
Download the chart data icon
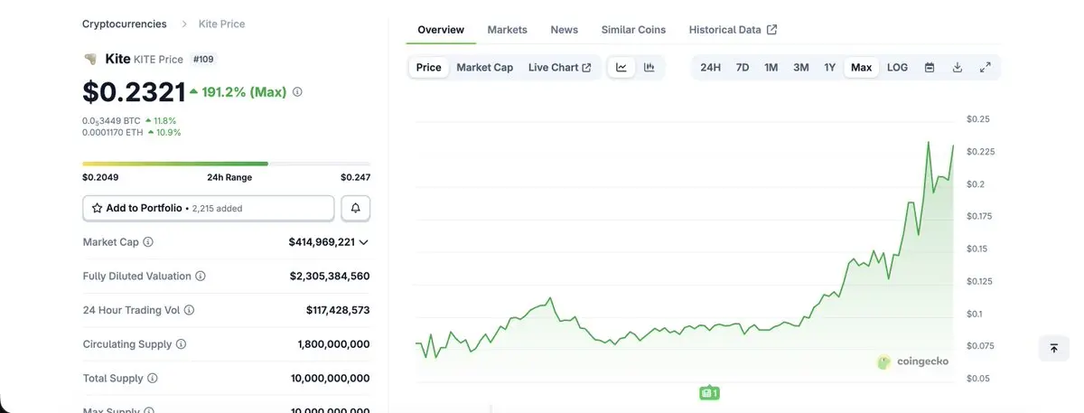(x=957, y=67)
